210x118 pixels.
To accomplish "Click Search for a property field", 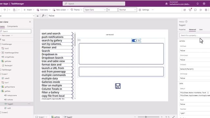I will [195, 35].
